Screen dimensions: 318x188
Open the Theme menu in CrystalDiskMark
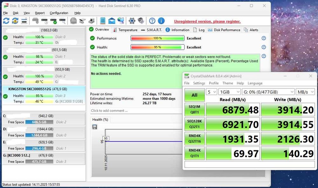pyautogui.click(x=228, y=83)
